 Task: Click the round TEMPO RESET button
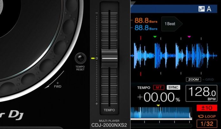pos(80,58)
